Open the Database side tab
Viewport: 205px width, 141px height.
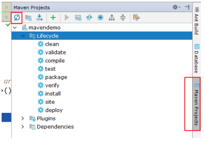[x=197, y=59]
